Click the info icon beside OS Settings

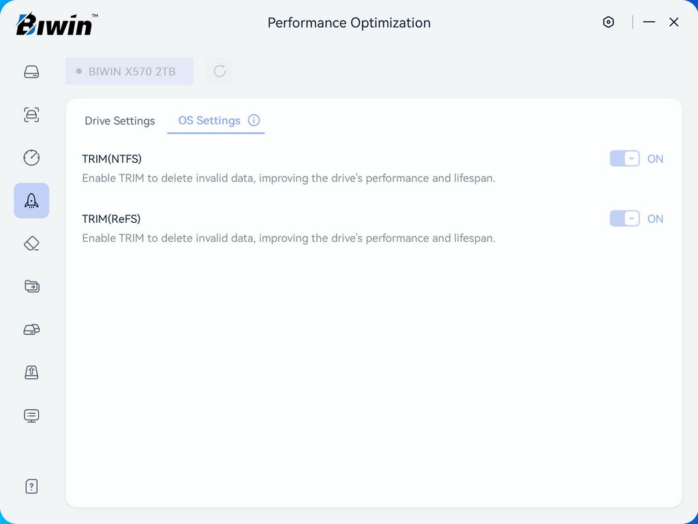point(254,121)
